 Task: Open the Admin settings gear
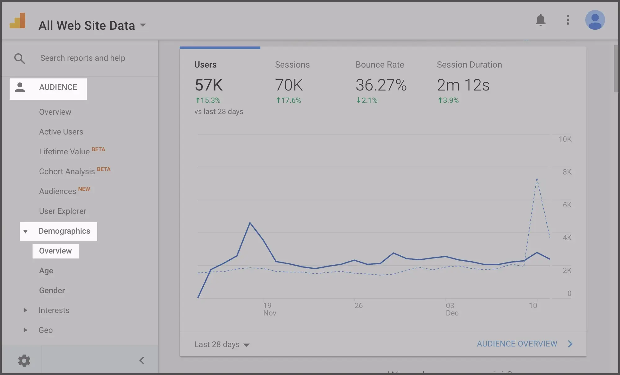(24, 360)
